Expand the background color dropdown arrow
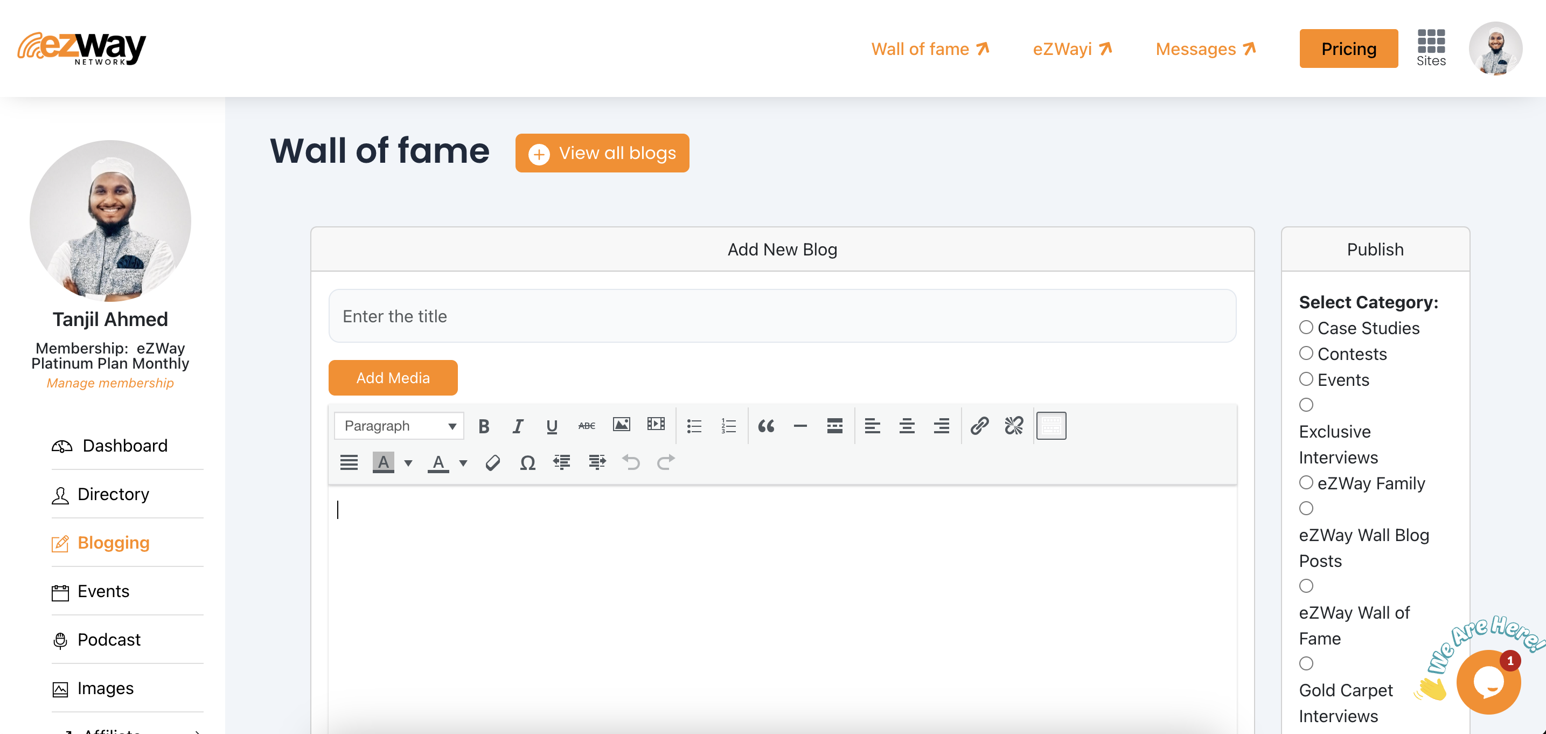This screenshot has width=1546, height=734. click(x=408, y=462)
